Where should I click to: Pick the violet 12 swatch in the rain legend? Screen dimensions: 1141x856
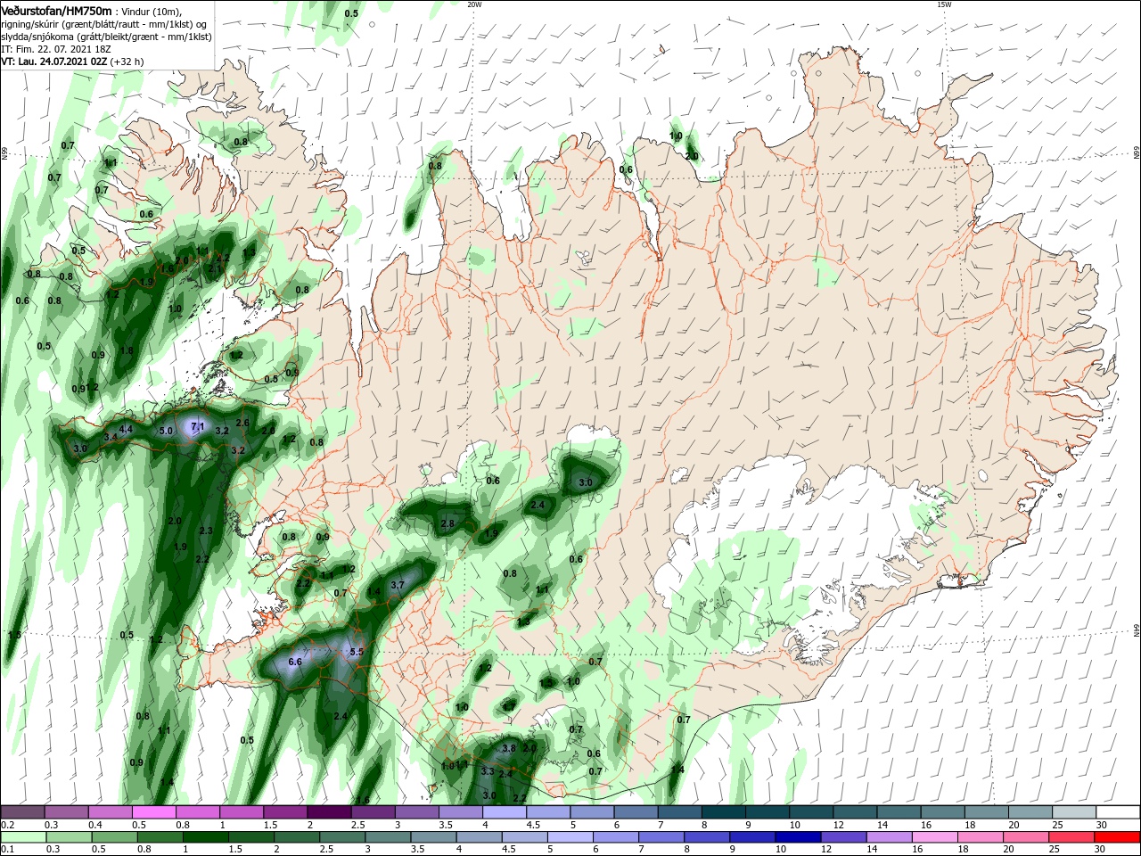(x=845, y=837)
